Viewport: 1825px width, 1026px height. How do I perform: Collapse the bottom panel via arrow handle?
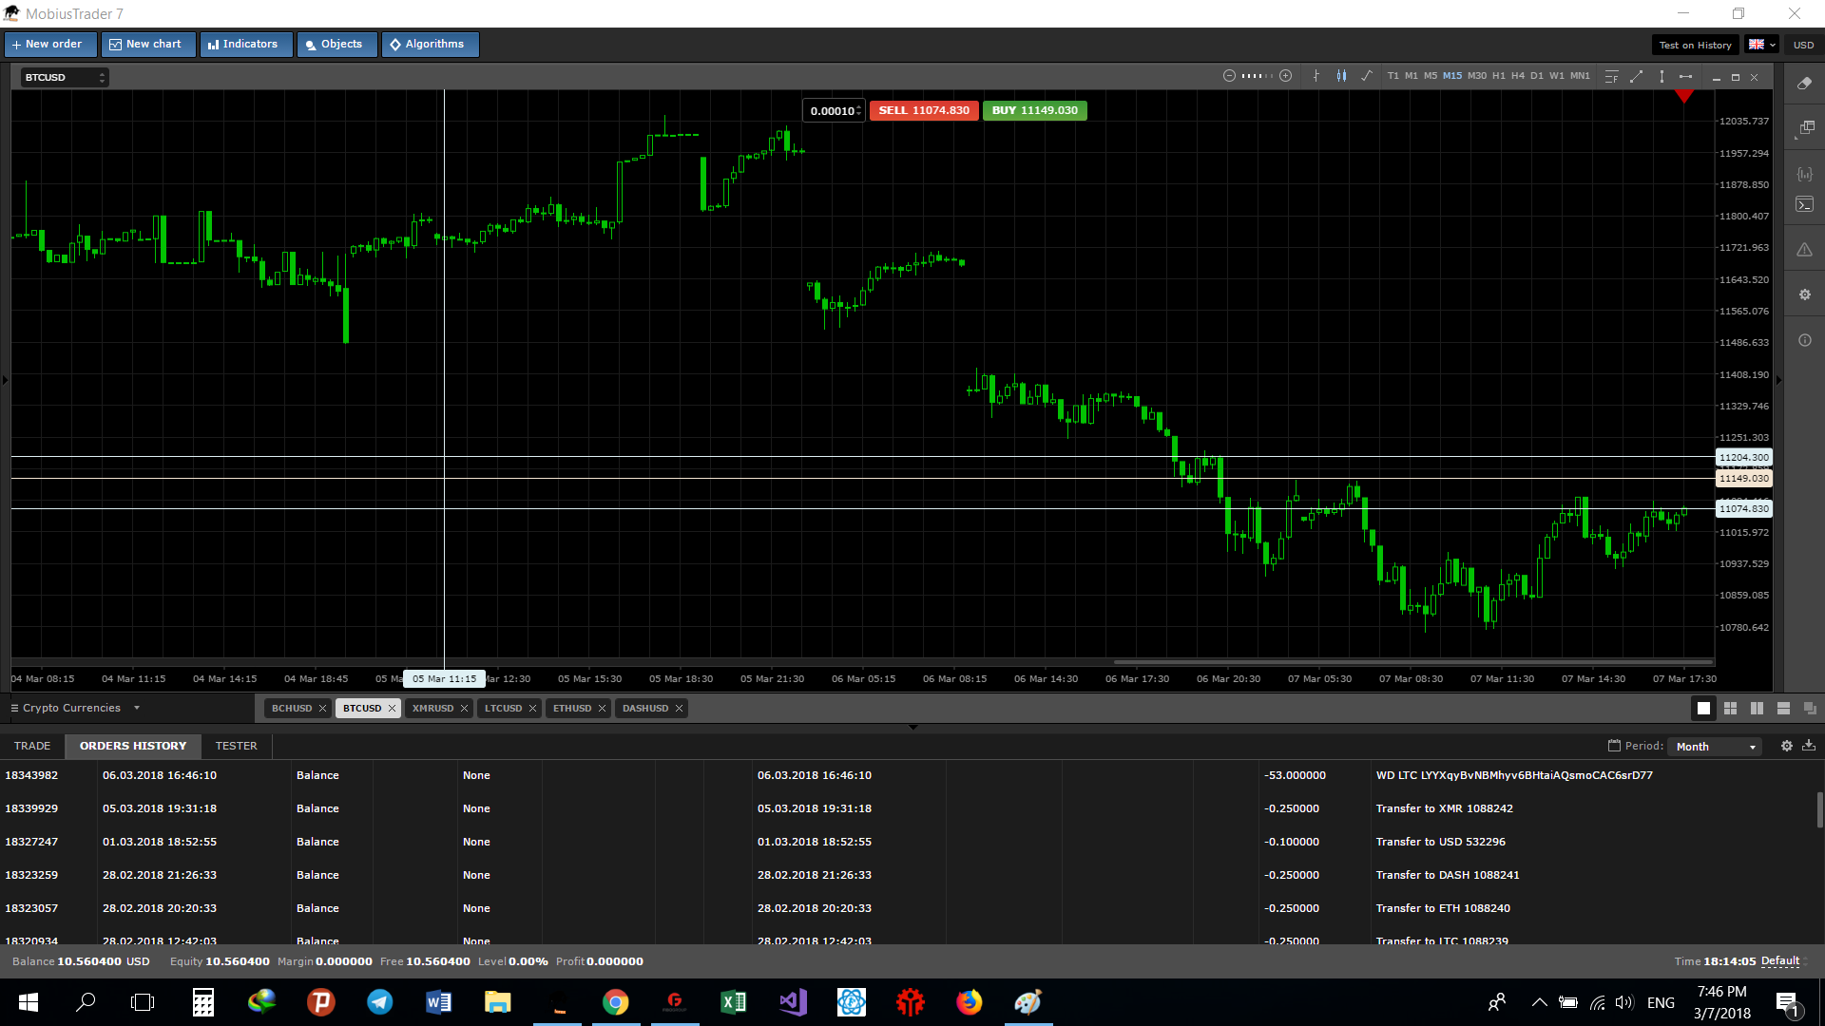(913, 727)
